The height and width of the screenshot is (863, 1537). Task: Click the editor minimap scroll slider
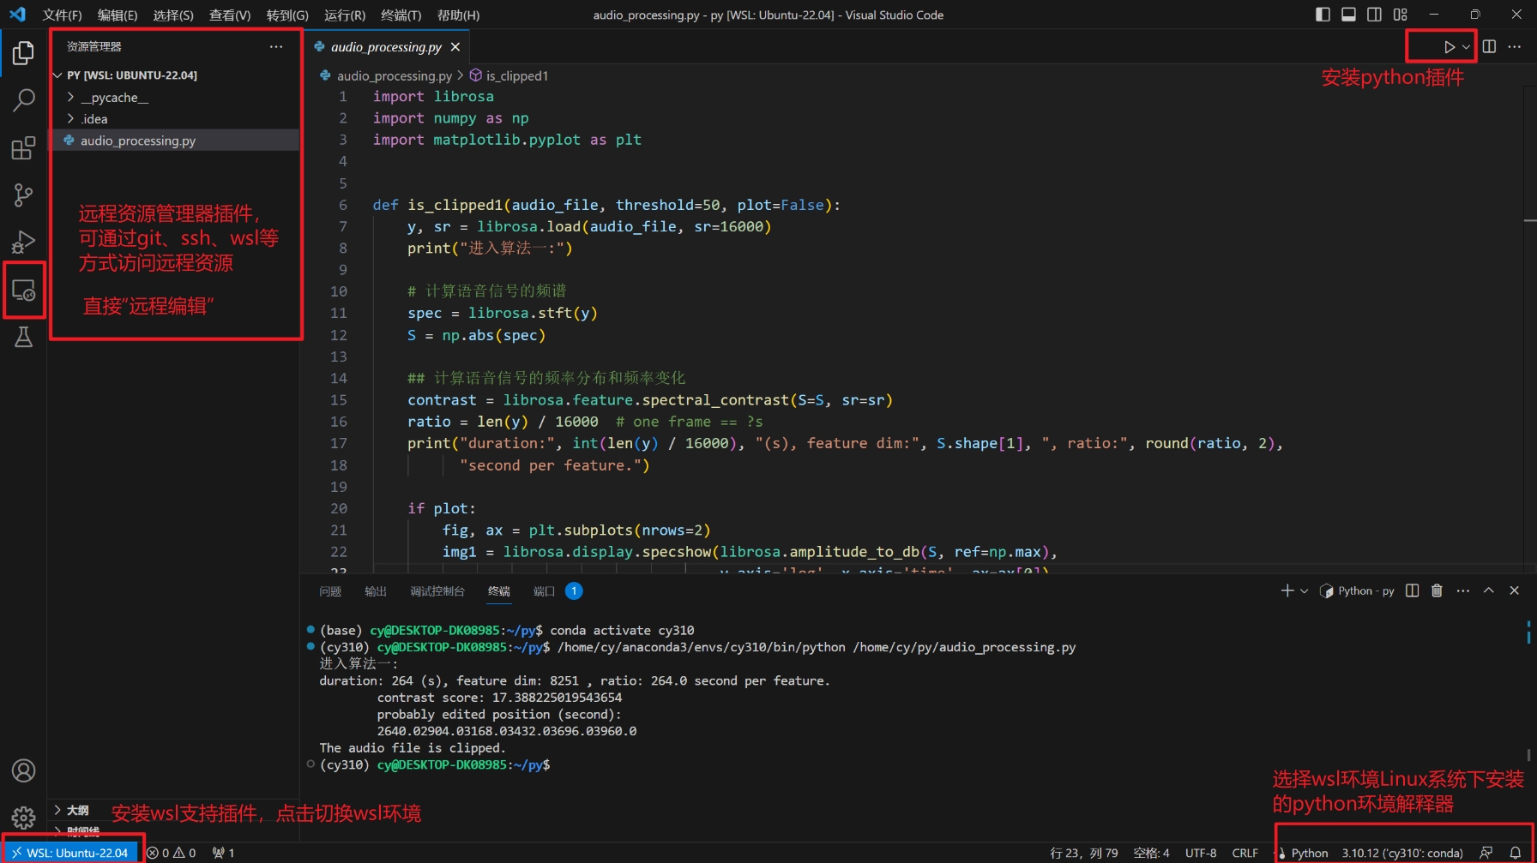pyautogui.click(x=1530, y=154)
